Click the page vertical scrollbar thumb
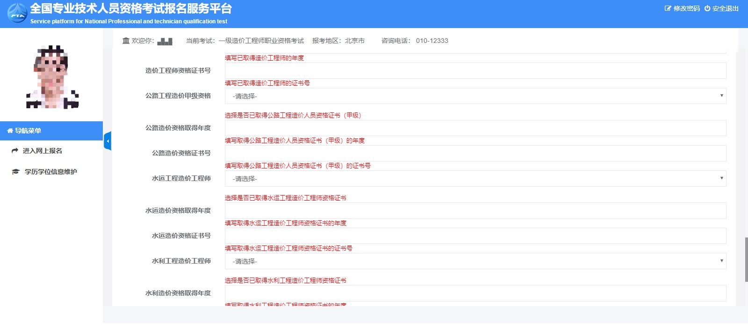Image resolution: width=748 pixels, height=328 pixels. [746, 259]
